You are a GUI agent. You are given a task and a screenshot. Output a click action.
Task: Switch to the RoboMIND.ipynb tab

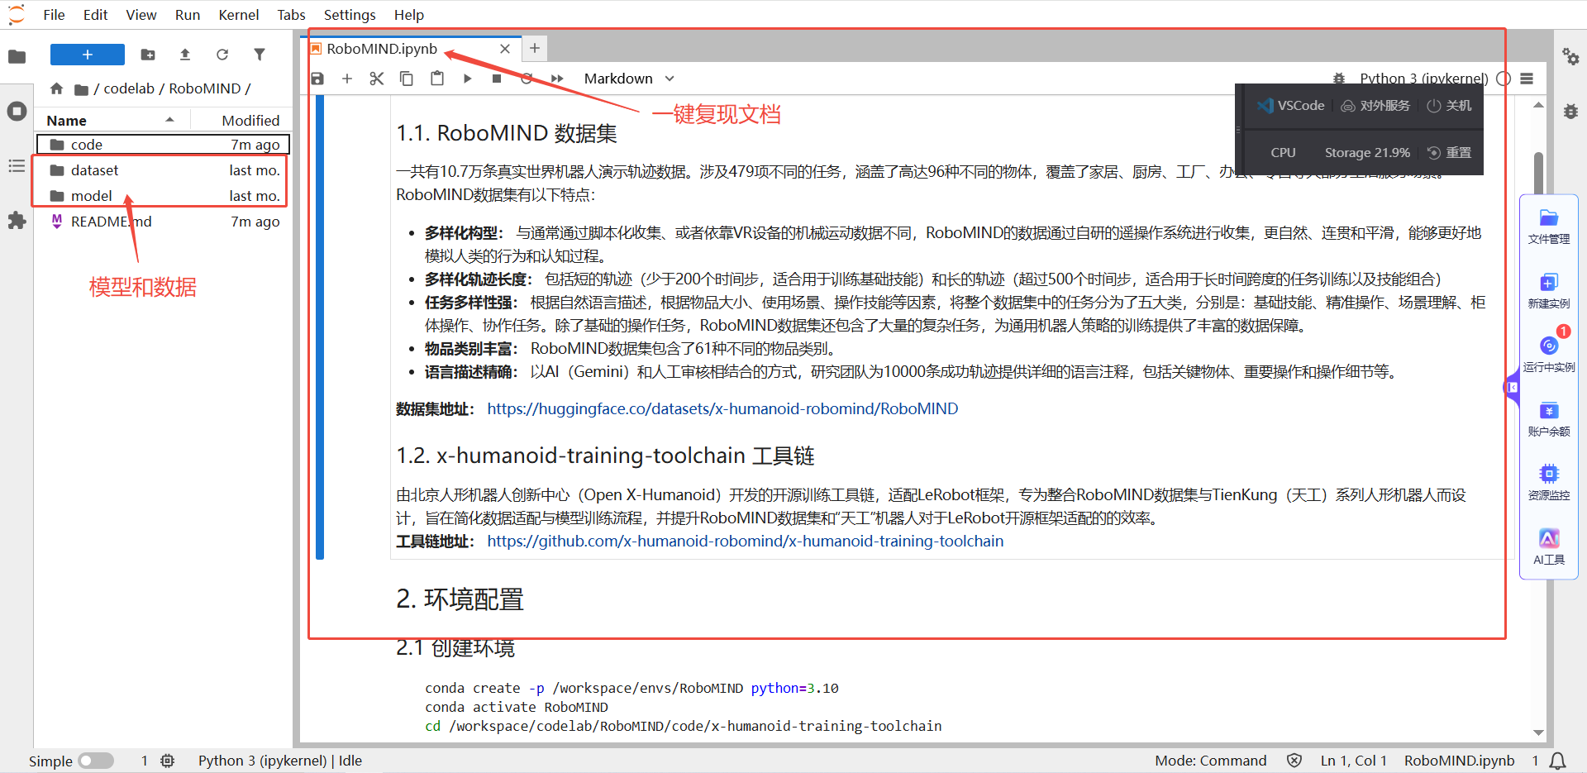coord(383,48)
